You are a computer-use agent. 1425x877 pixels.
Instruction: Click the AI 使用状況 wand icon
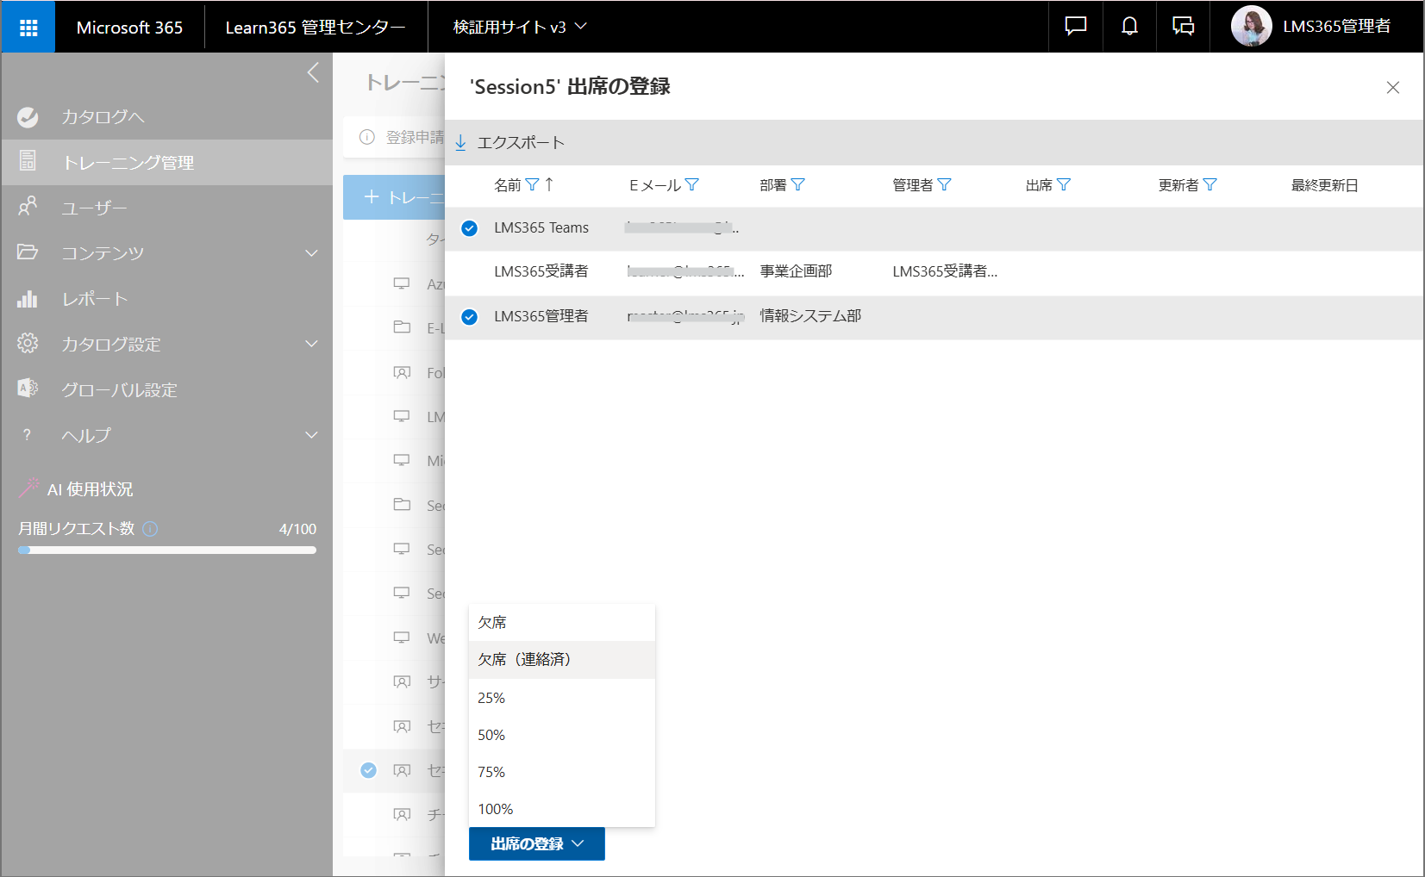[x=28, y=488]
